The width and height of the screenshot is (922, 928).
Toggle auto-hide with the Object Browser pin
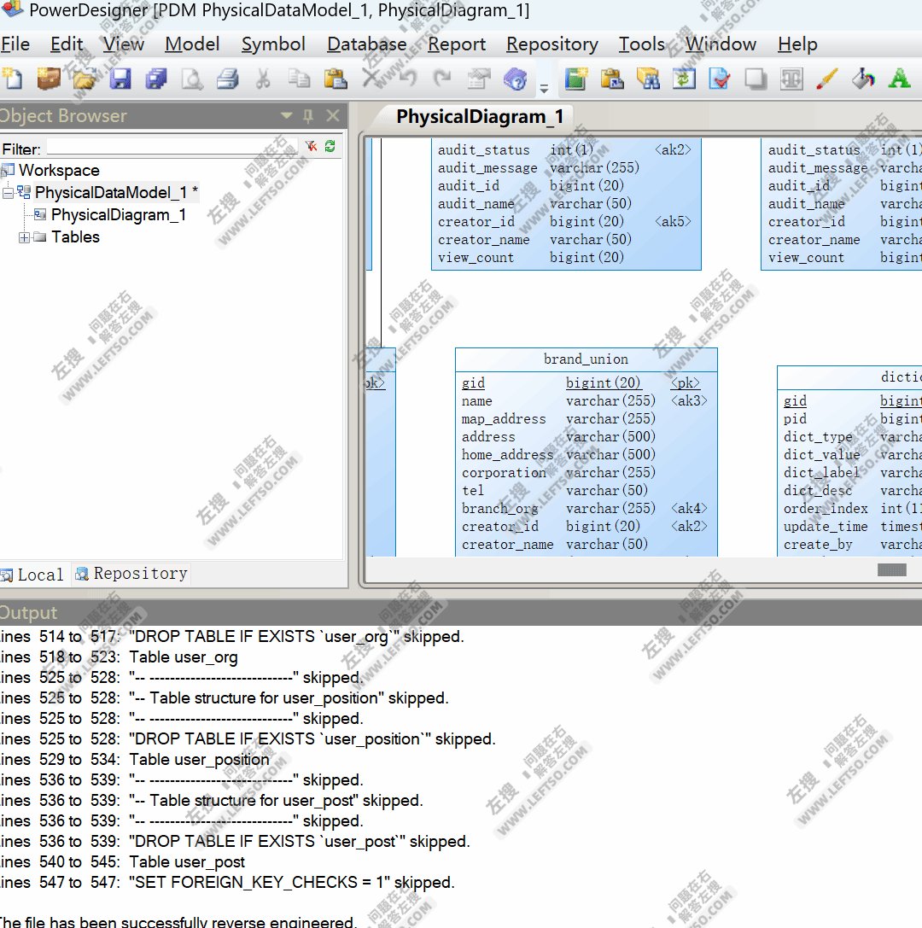click(308, 115)
